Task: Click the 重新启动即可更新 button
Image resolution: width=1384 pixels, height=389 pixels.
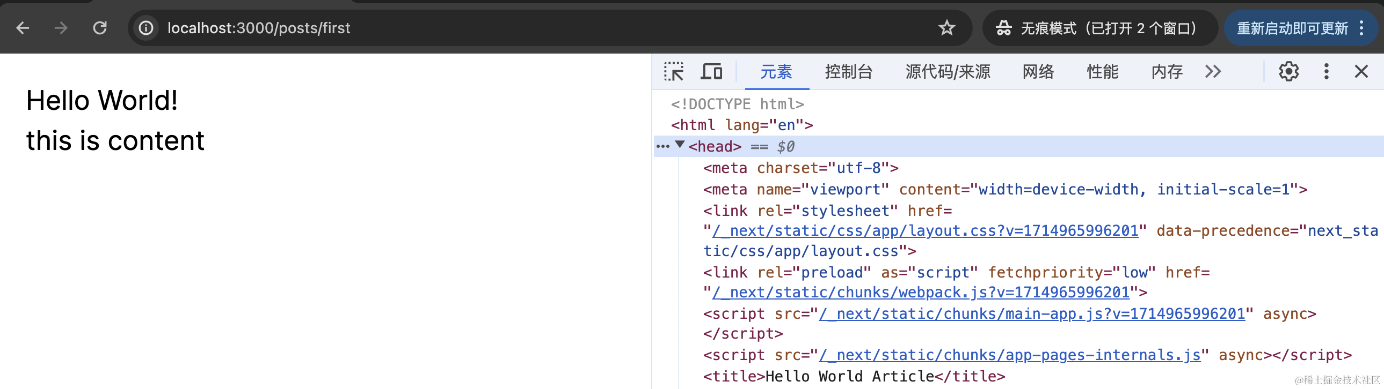Action: (1293, 28)
